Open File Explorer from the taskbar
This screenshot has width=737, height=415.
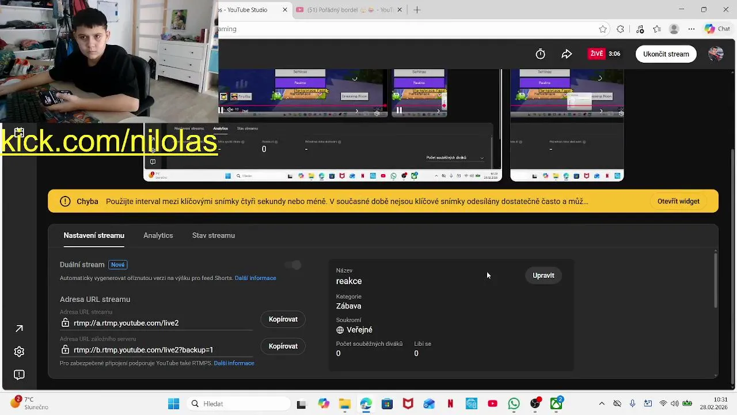click(344, 404)
